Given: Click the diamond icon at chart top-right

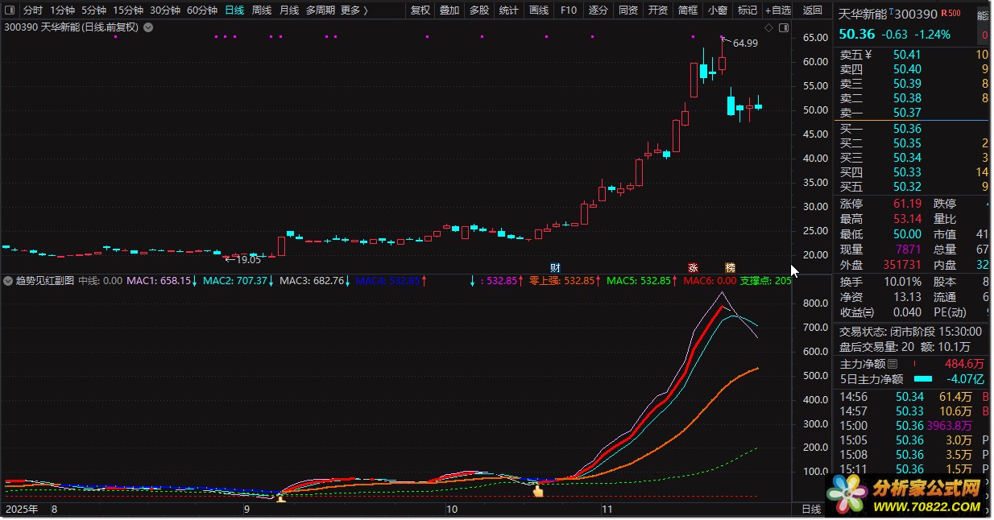Looking at the screenshot, I should 769,27.
